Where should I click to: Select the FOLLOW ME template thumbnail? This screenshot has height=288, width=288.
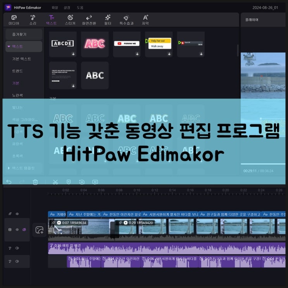click(x=127, y=43)
